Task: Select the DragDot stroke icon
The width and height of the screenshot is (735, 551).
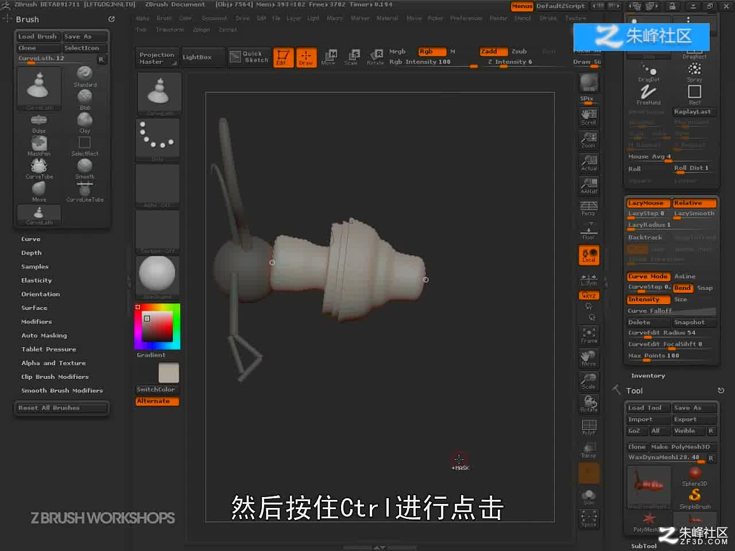Action: [x=648, y=71]
